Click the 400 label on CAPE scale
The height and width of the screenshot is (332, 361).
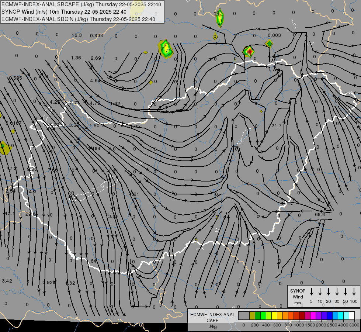[x=266, y=325]
